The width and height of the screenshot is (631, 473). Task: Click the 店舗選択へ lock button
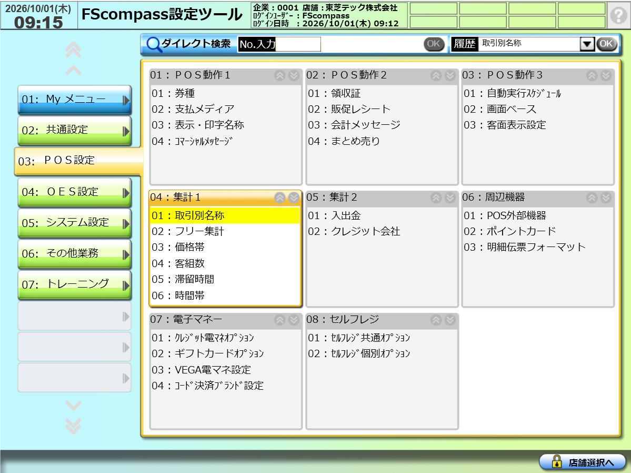[582, 462]
